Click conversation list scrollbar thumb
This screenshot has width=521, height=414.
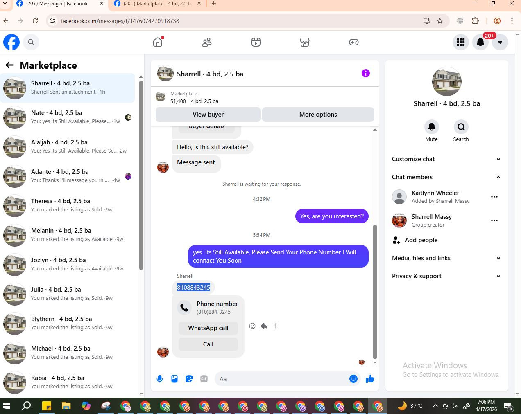pos(141,175)
